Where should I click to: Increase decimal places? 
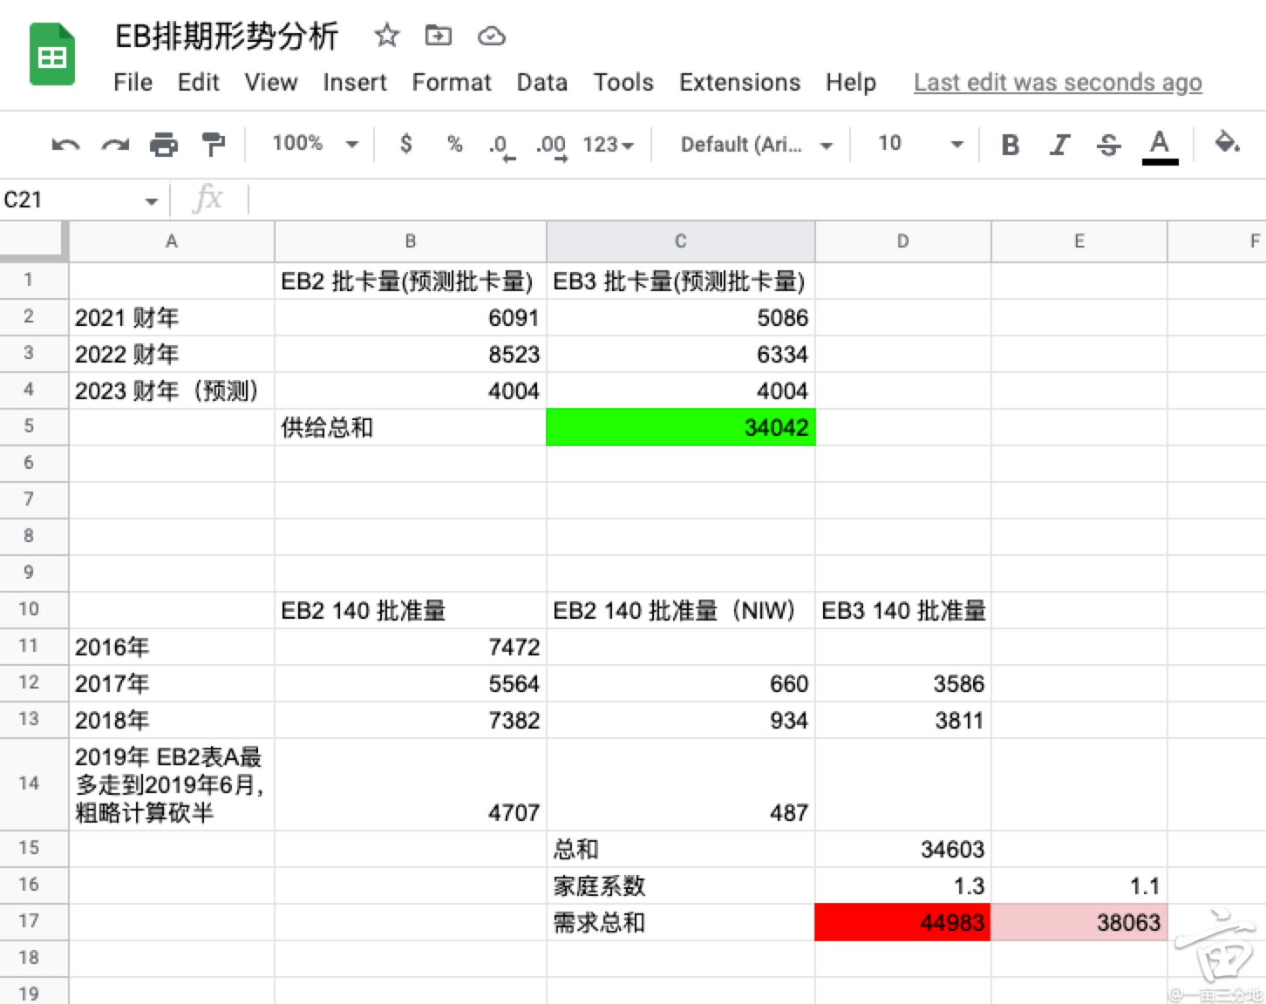click(x=550, y=145)
